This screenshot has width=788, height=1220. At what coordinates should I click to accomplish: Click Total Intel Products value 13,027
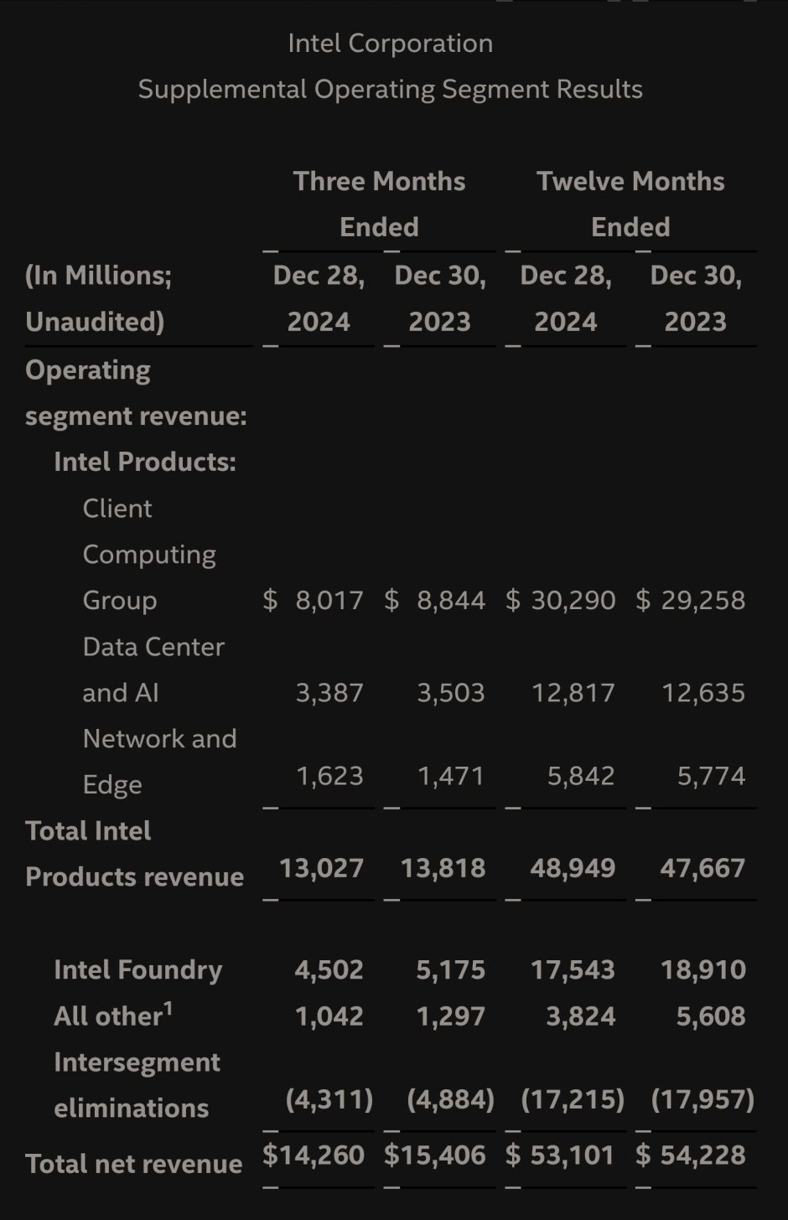coord(322,868)
